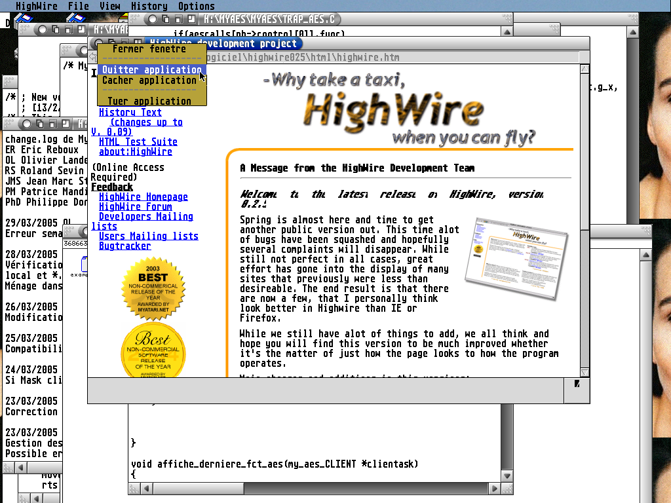Open the File menu
Viewport: 671px width, 503px height.
[x=79, y=6]
